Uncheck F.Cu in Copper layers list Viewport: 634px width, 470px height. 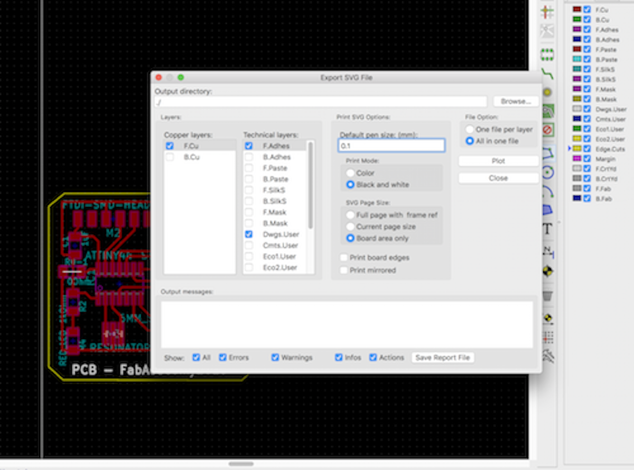tap(170, 146)
